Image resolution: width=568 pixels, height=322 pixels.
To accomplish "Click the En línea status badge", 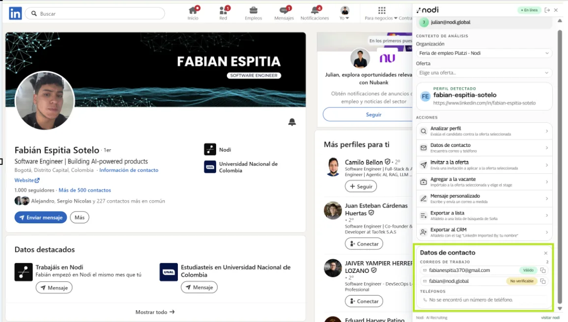I will (x=529, y=10).
